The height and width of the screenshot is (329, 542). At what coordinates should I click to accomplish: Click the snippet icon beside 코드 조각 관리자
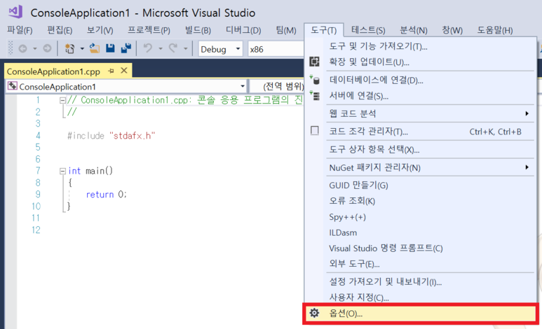click(315, 131)
